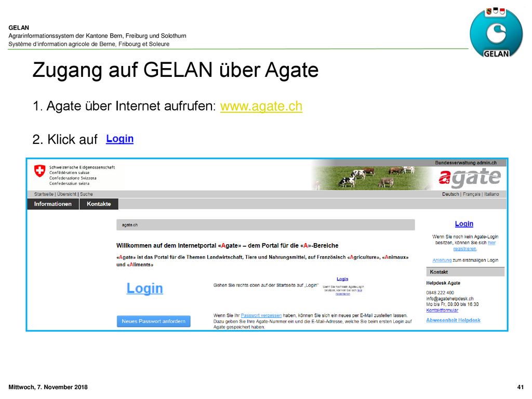Click the Kontakt section header

(465, 272)
